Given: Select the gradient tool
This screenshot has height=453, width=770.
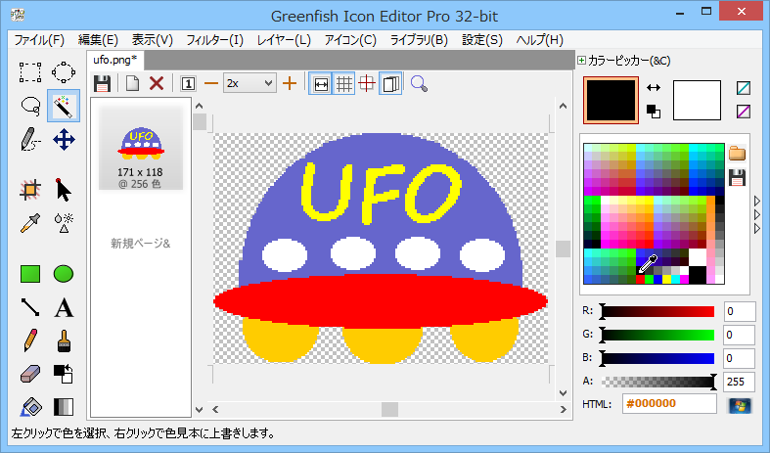Looking at the screenshot, I should (x=64, y=407).
